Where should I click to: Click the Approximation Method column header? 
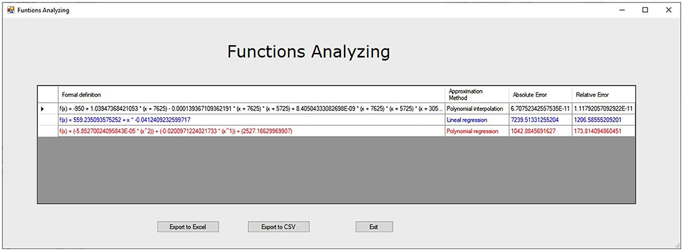(477, 94)
